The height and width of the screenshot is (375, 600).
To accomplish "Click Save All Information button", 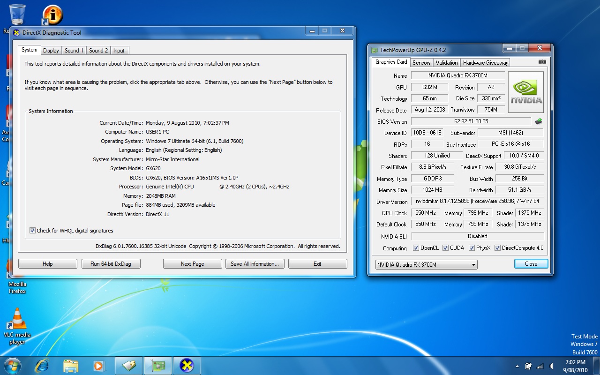I will tap(255, 264).
